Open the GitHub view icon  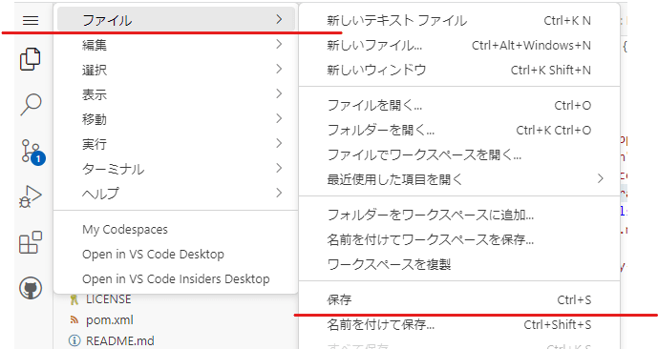[x=31, y=288]
